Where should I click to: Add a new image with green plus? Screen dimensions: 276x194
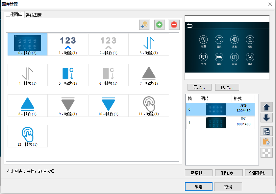click(x=159, y=25)
